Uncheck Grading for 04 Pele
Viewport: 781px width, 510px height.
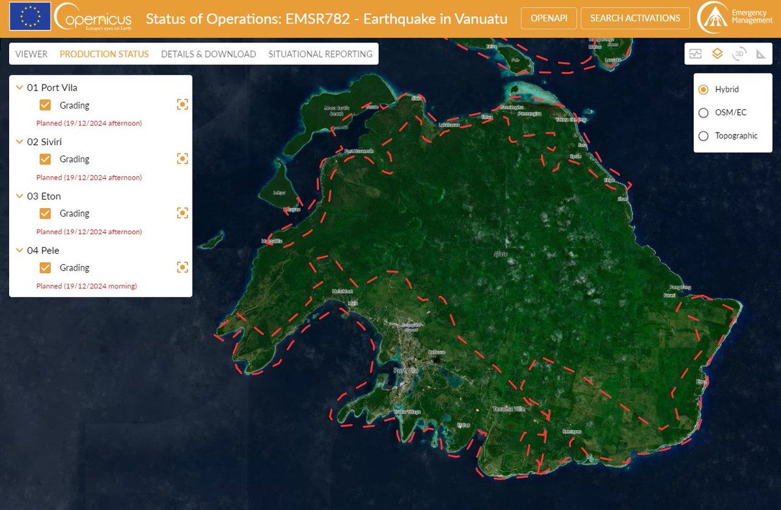[45, 267]
